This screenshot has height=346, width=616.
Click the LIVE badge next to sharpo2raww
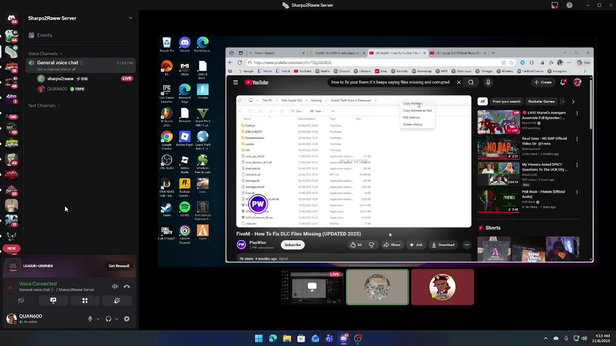tap(127, 78)
